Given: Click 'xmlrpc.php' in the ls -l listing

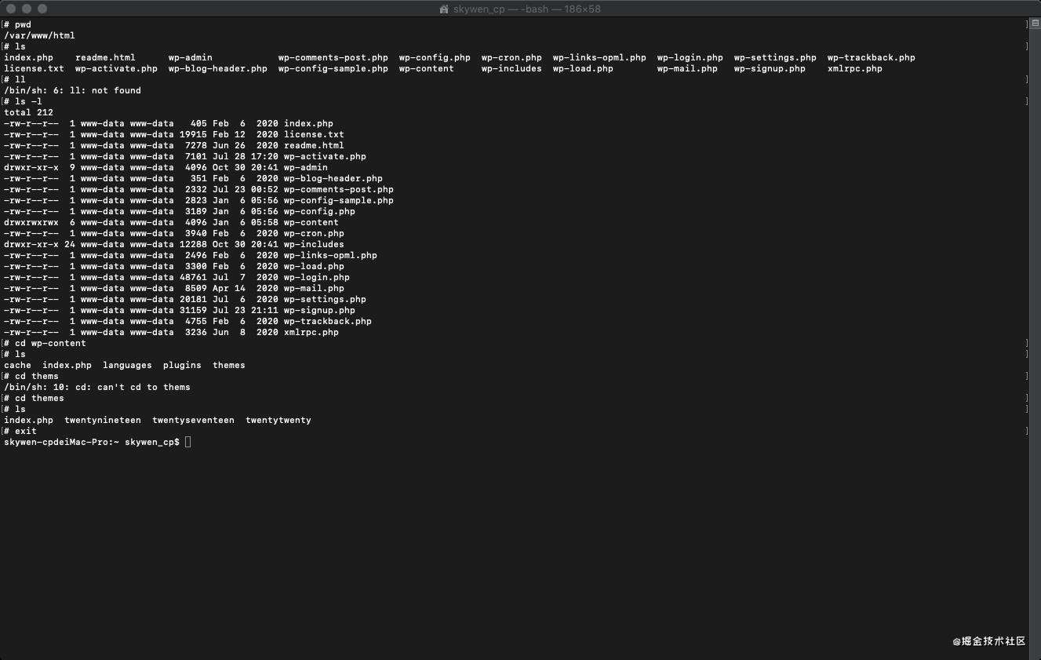Looking at the screenshot, I should (311, 332).
